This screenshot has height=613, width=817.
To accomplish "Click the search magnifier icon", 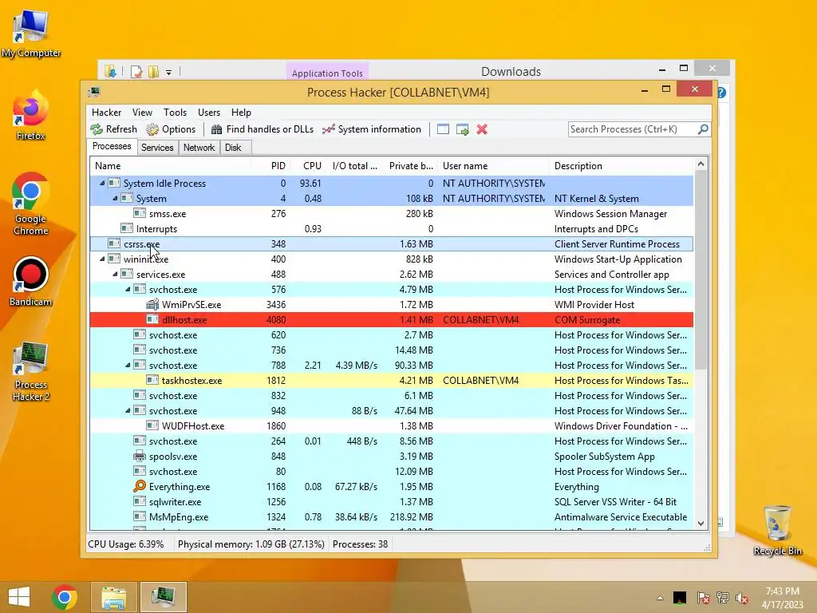I will 703,129.
